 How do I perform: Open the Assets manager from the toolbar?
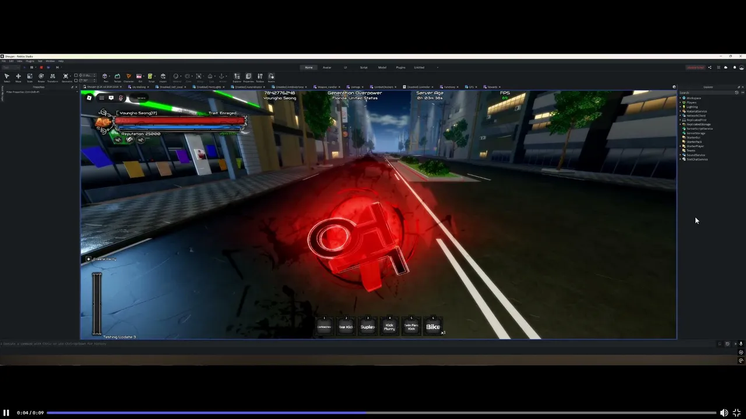click(271, 77)
